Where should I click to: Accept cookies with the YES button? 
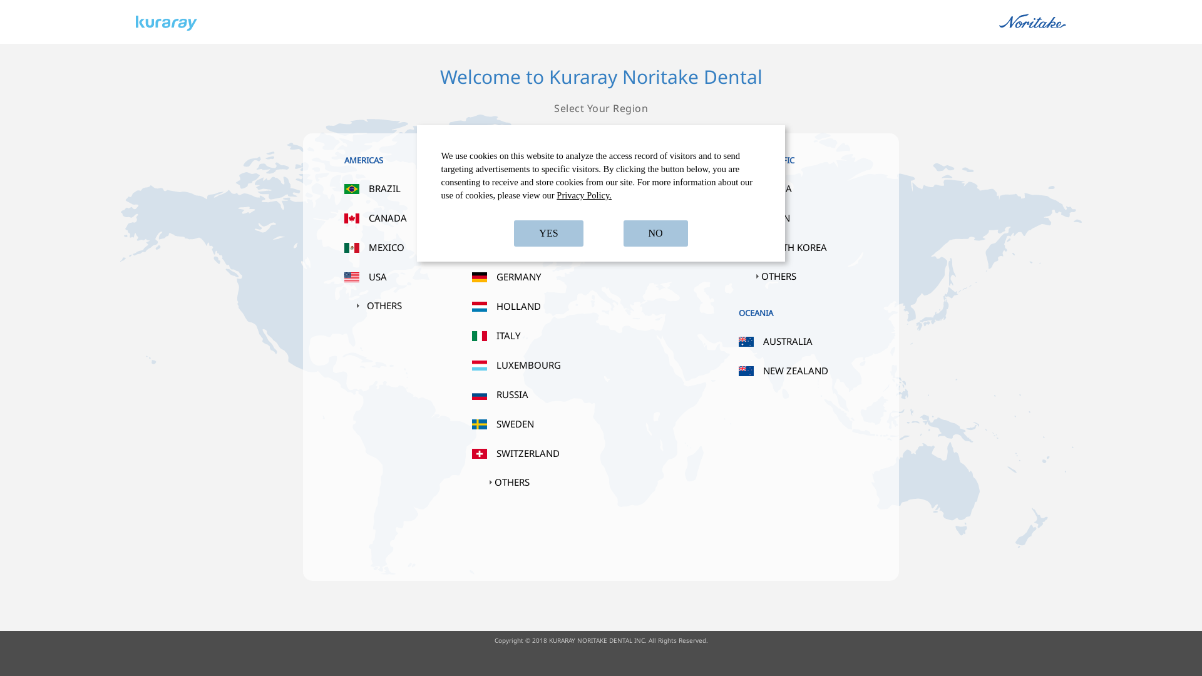pyautogui.click(x=548, y=233)
